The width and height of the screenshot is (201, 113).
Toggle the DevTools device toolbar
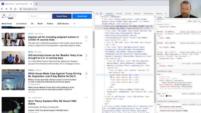(x=101, y=13)
